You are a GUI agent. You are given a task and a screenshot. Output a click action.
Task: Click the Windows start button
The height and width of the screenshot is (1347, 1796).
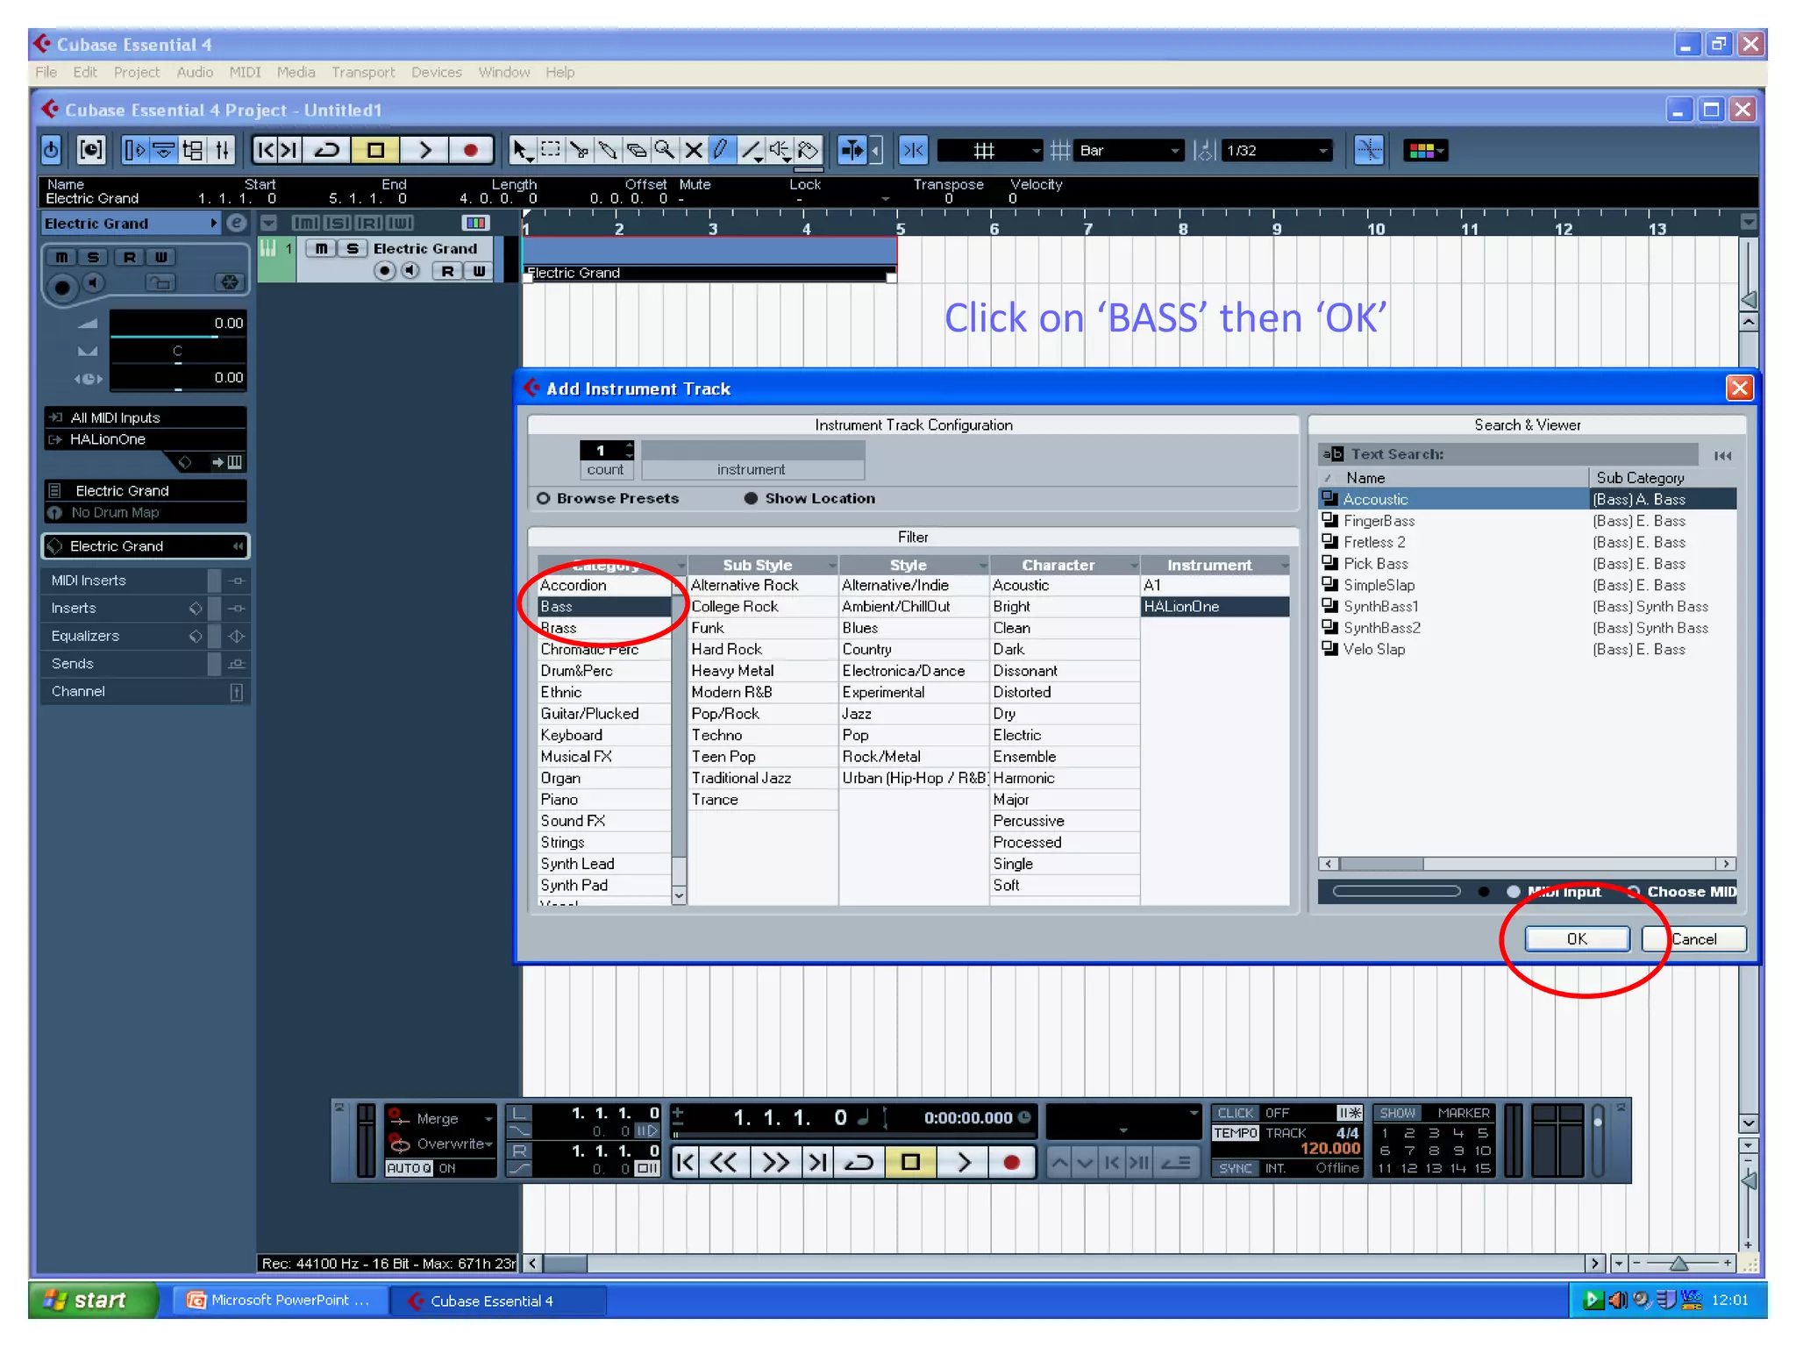[x=91, y=1301]
